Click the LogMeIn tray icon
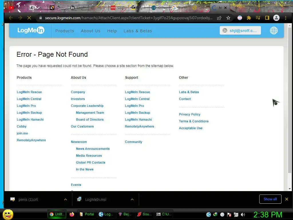 (x=209, y=215)
